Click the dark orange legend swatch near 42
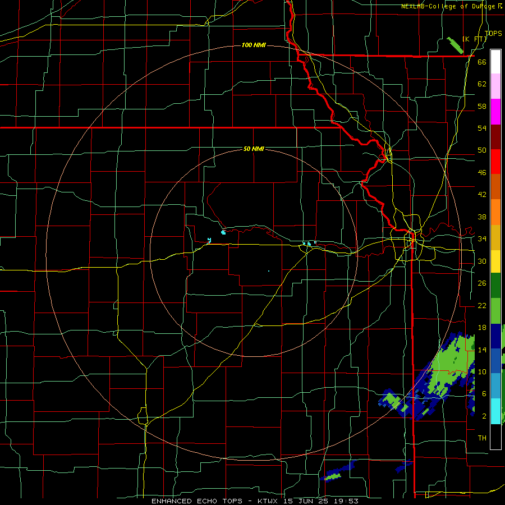This screenshot has width=505, height=505. click(x=495, y=187)
